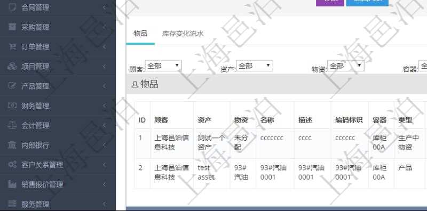427x211 pixels.
Task: Click the 会计管理 scales icon
Action: [x=12, y=125]
